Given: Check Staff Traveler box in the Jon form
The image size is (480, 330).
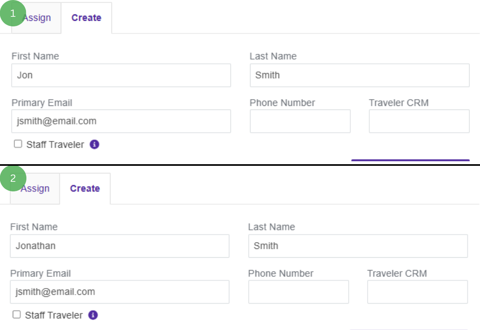Looking at the screenshot, I should click(x=18, y=144).
